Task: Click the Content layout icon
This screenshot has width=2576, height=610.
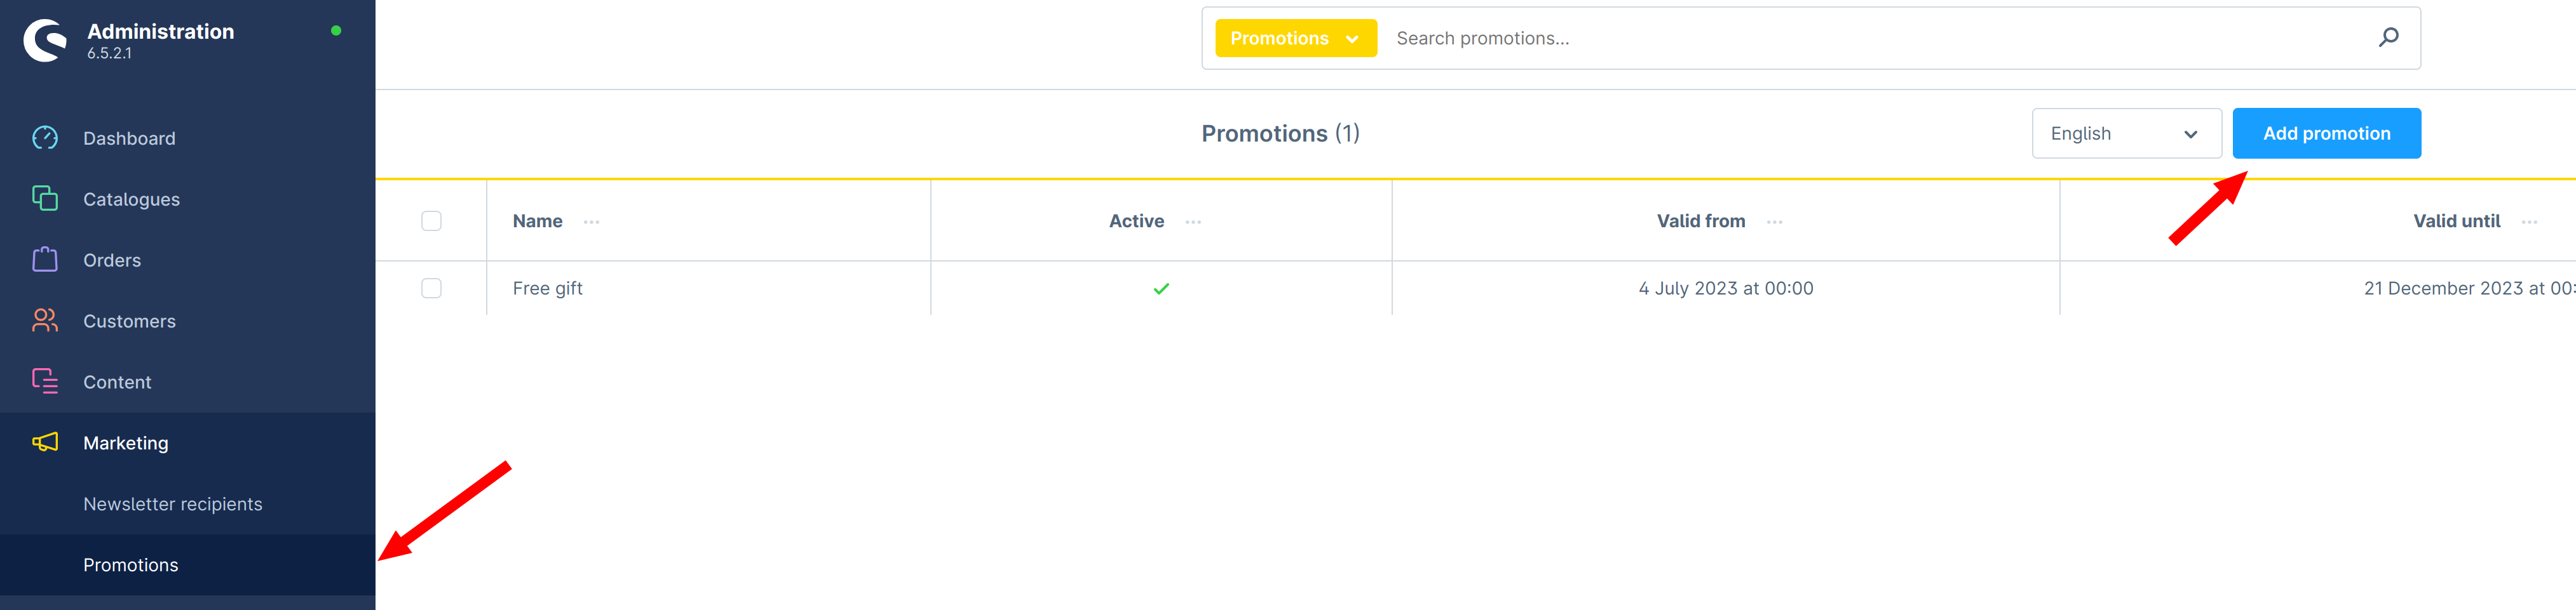Action: tap(45, 381)
